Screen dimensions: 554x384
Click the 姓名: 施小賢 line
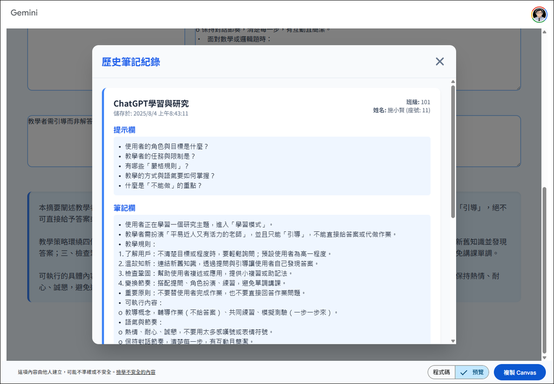point(402,110)
